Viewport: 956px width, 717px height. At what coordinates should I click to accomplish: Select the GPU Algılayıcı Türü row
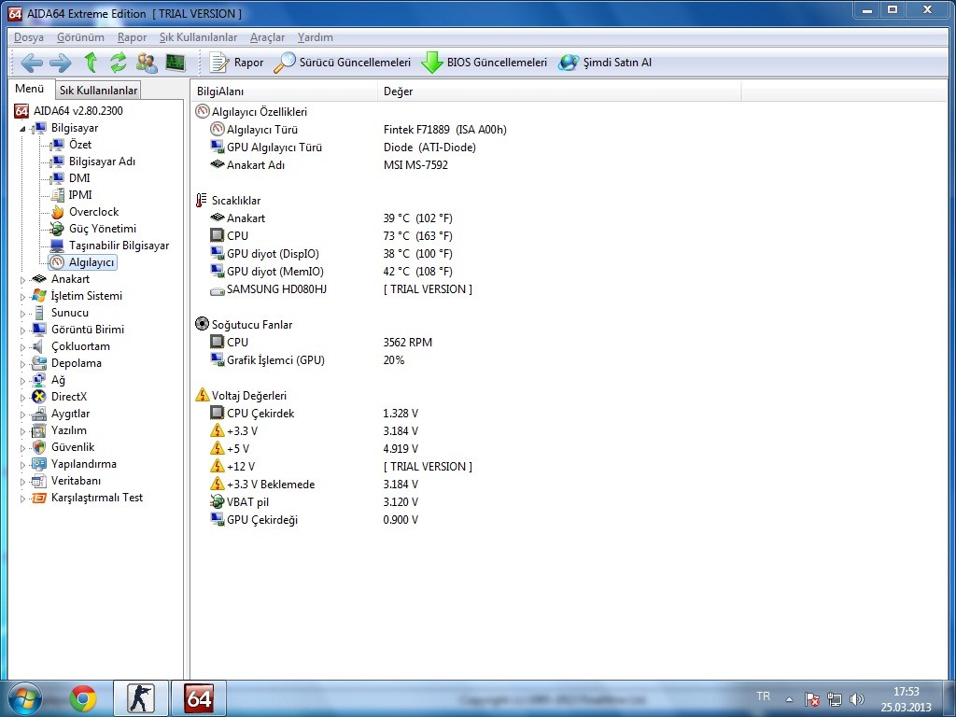click(x=343, y=147)
